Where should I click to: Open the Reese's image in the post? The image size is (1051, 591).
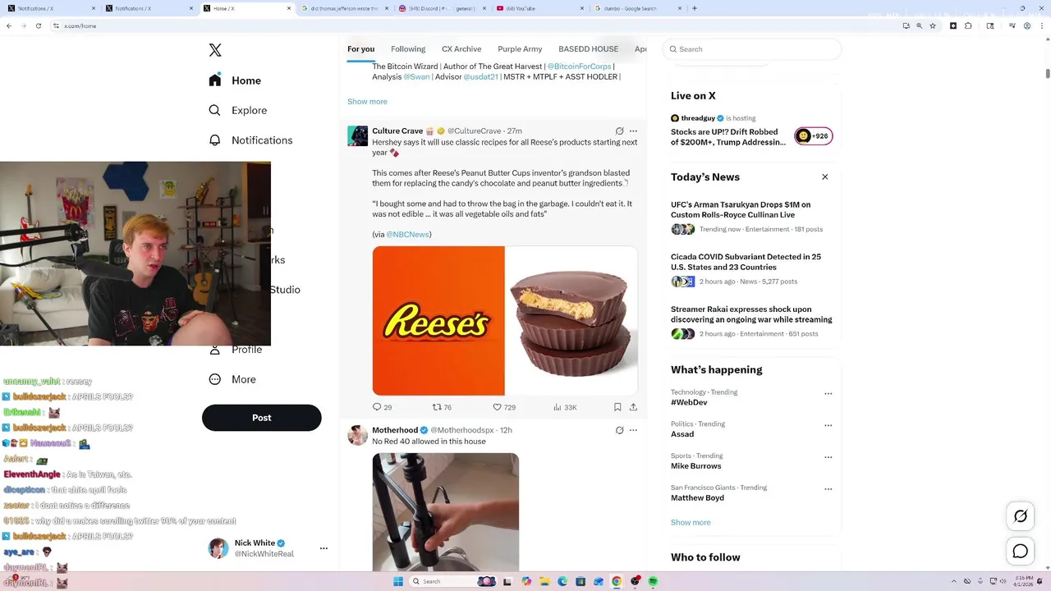point(505,321)
